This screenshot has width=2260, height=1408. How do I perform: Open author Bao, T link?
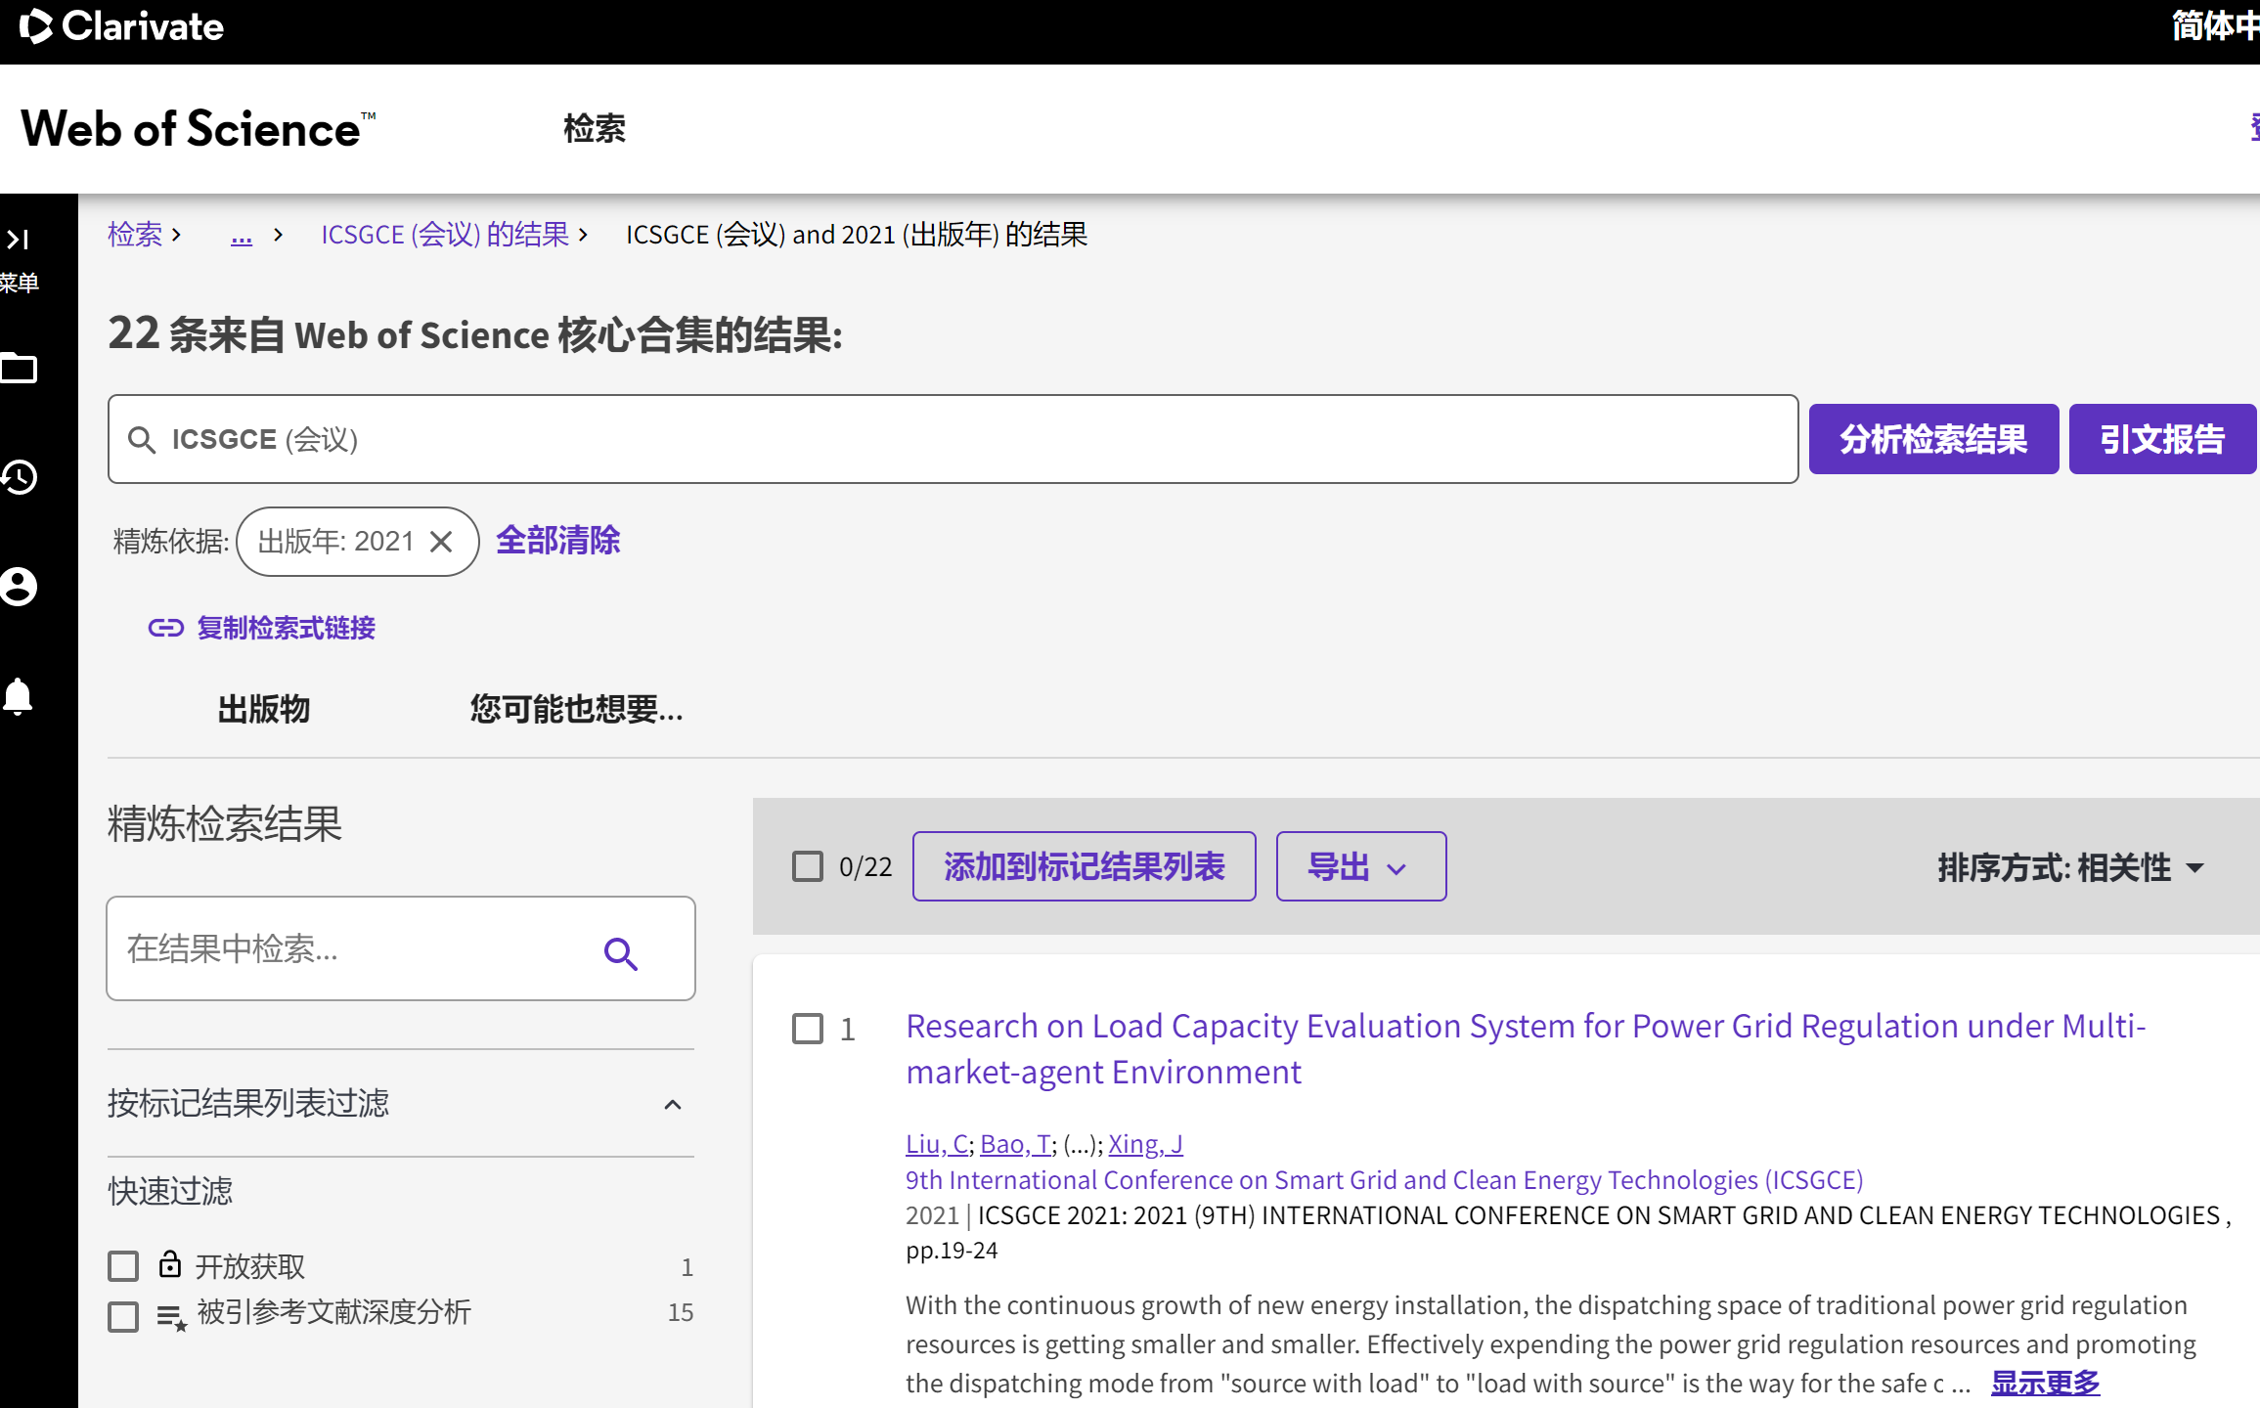(x=1015, y=1143)
